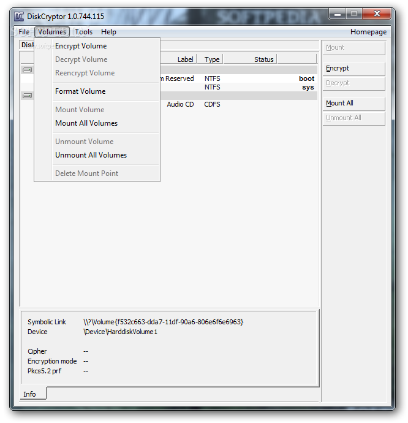The image size is (408, 423).
Task: Click the \Device\HarddiskVolume1 value
Action: 121,332
